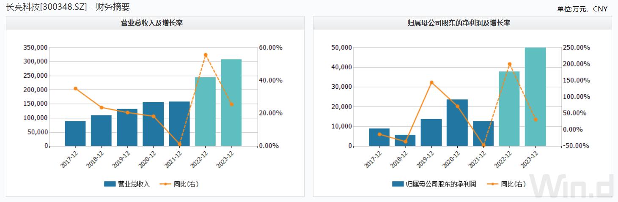The width and height of the screenshot is (618, 202).
Task: Click the blue net profit legend color swatch
Action: click(x=398, y=184)
